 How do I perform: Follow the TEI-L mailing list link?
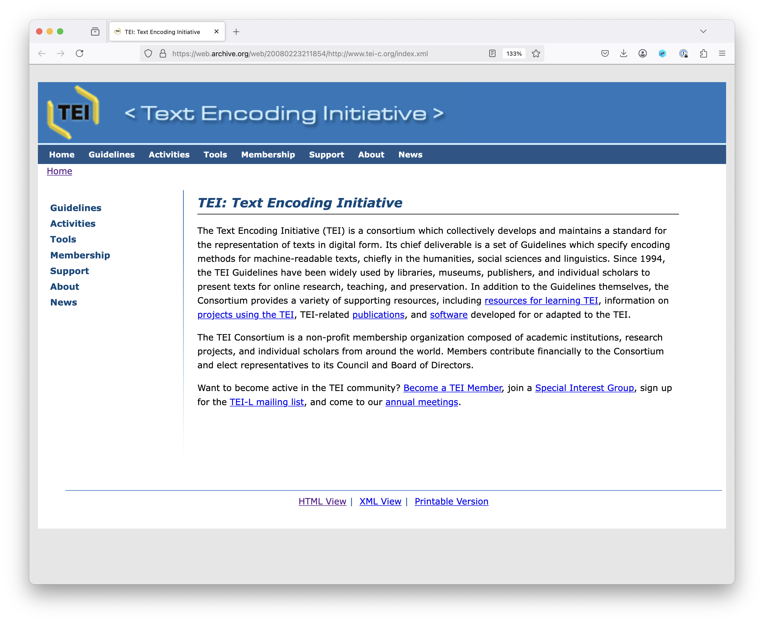tap(266, 401)
